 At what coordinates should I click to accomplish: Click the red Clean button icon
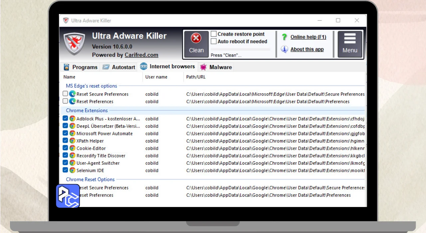pos(196,39)
